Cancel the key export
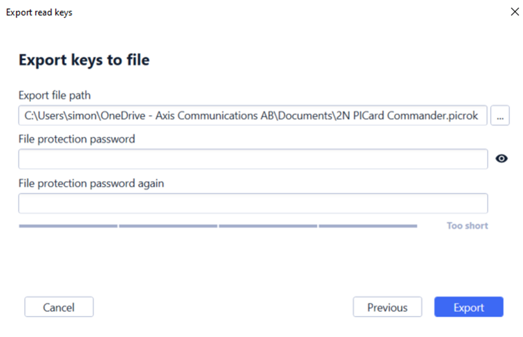Image resolution: width=523 pixels, height=337 pixels. click(59, 306)
